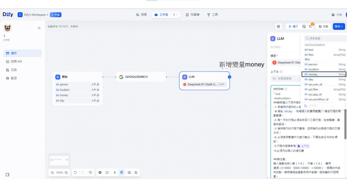
Task: Open the ENV environment variables icon
Action: 279,26
